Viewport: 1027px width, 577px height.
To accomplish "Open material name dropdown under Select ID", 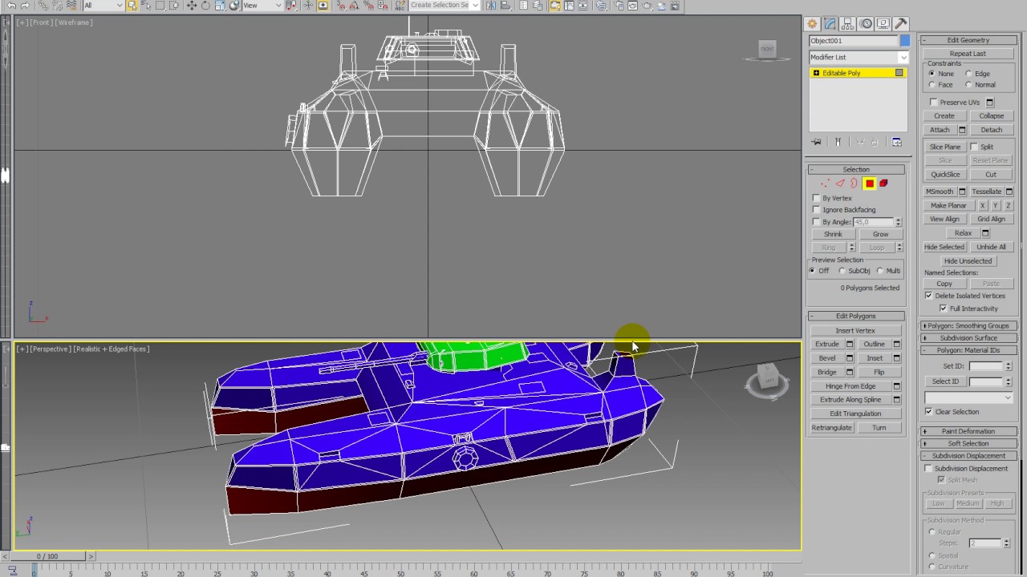I will [x=969, y=397].
